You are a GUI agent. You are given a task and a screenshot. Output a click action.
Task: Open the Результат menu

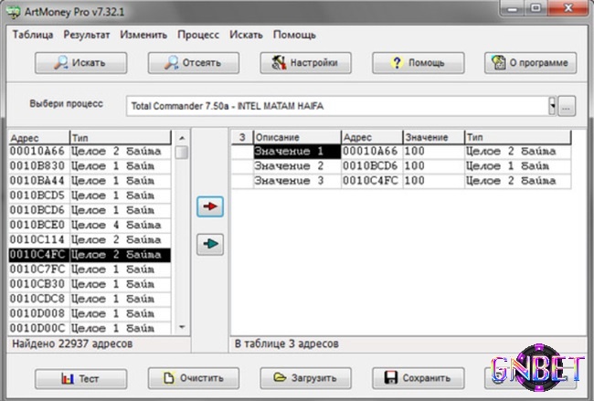point(87,35)
